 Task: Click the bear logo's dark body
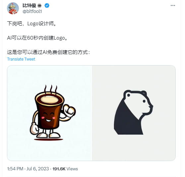click(128, 119)
